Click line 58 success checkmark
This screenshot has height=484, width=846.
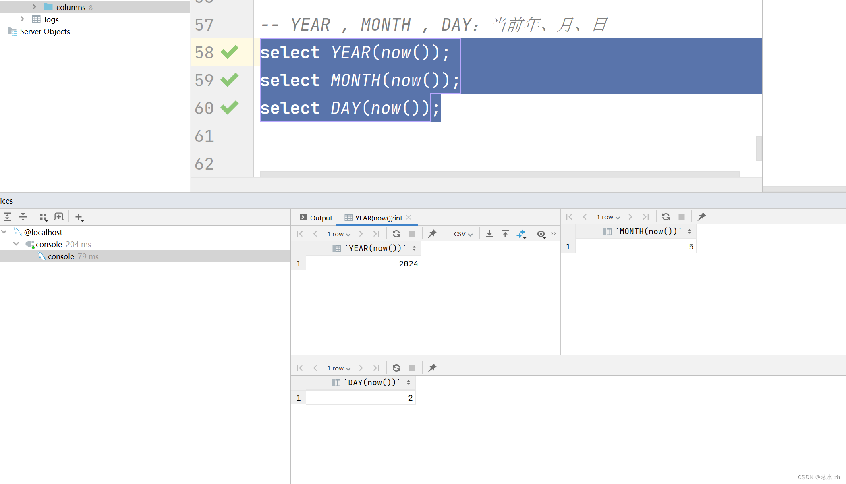click(230, 52)
